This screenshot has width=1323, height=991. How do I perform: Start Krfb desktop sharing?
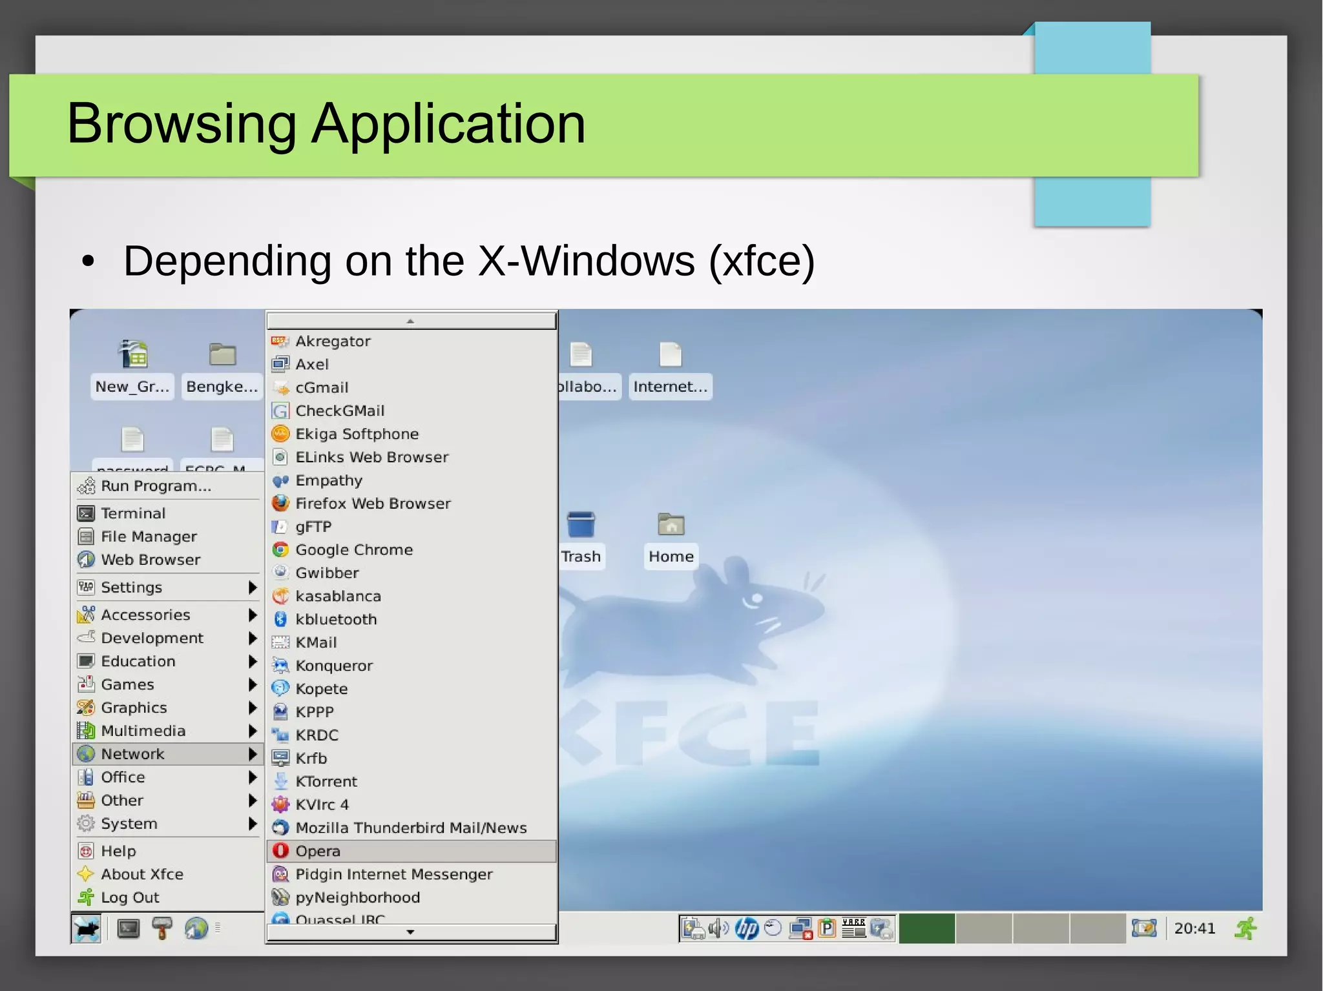pos(411,759)
